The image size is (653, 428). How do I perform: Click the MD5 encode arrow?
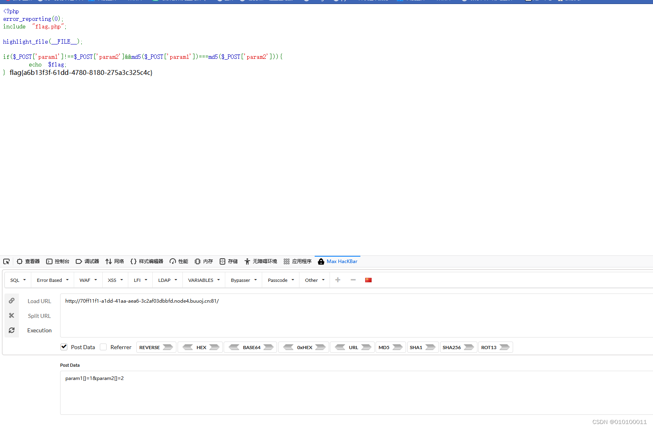397,347
